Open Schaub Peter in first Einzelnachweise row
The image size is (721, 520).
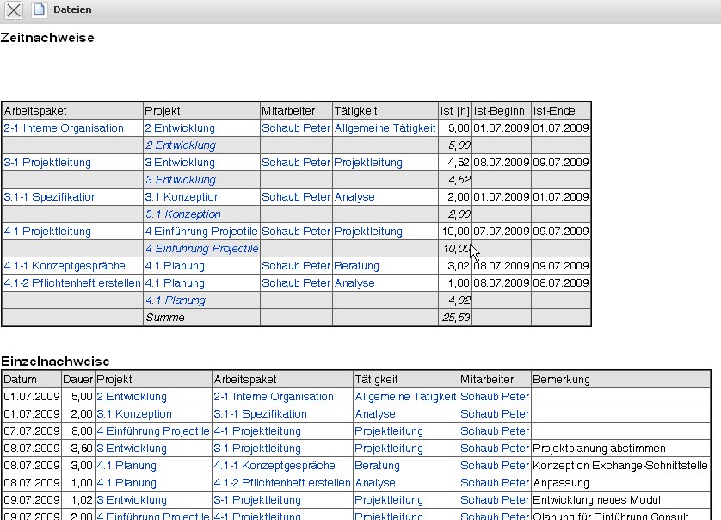click(495, 397)
